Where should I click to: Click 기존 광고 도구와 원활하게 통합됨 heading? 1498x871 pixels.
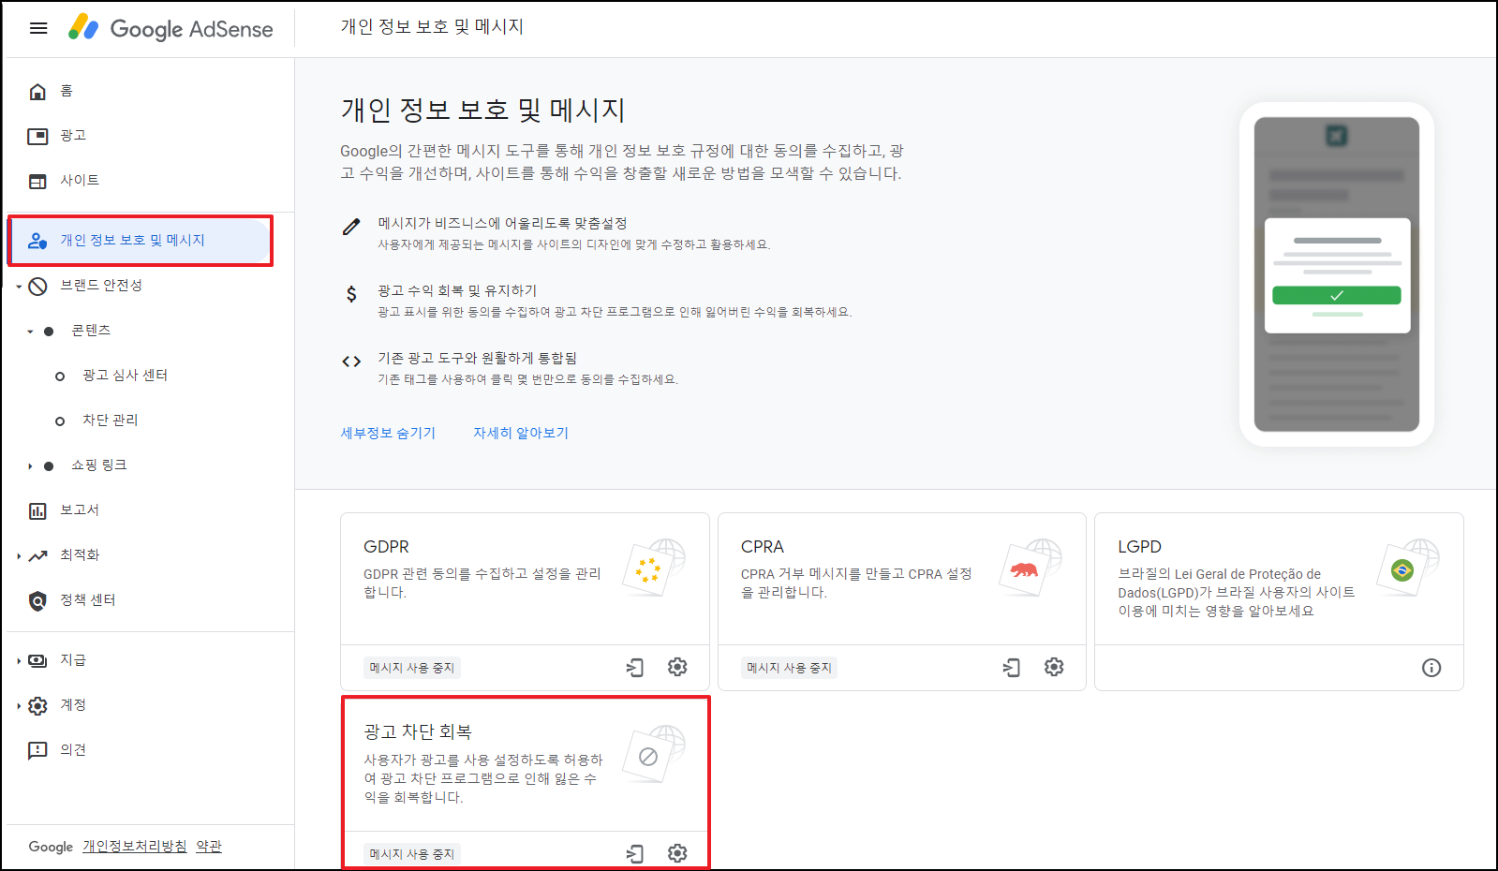[x=477, y=359]
